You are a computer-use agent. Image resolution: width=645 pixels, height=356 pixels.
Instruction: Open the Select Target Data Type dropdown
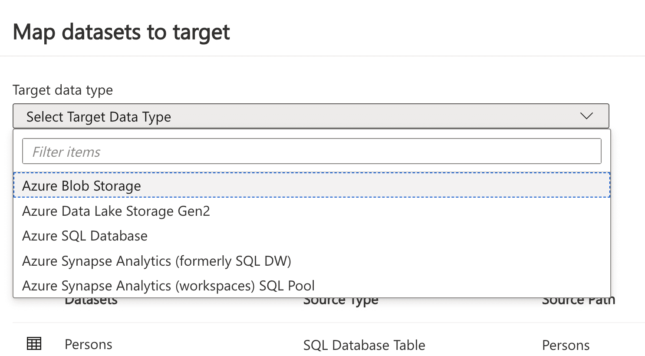[311, 116]
